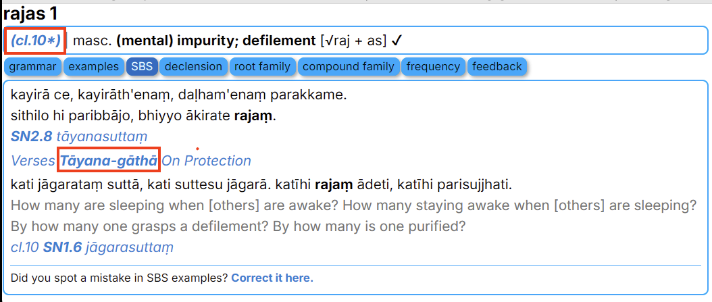Open the grammar section
The height and width of the screenshot is (302, 712).
click(x=33, y=66)
